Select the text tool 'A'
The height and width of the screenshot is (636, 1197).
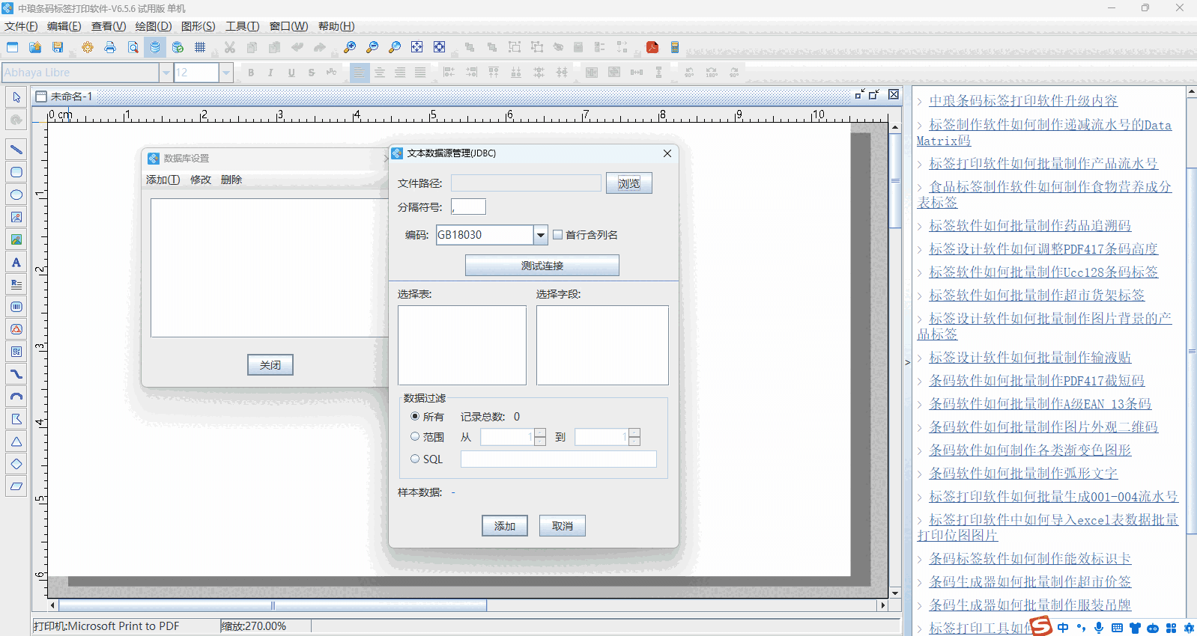click(16, 262)
